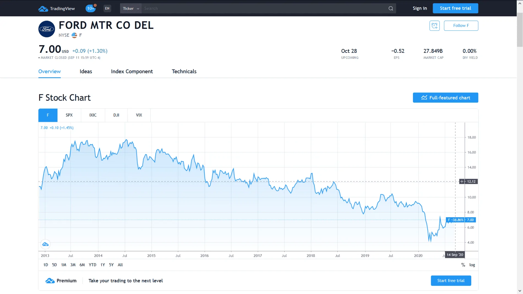Select the All time range option
Screen dimensions: 523x294
tap(120, 265)
